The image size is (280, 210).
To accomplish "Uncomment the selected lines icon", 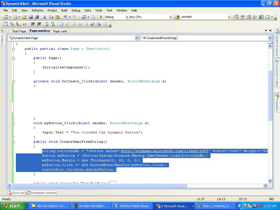I will coord(53,24).
